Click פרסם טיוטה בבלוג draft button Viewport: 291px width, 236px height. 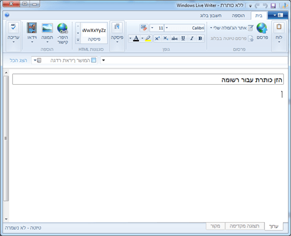tap(232, 38)
